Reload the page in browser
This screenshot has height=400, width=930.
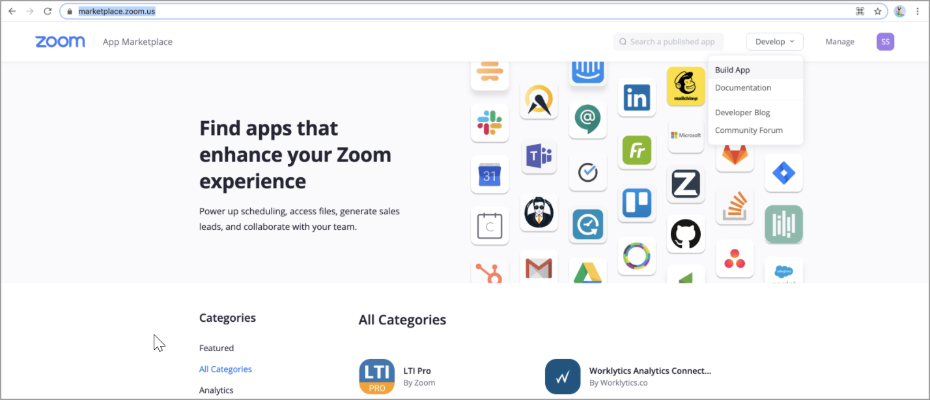coord(48,11)
